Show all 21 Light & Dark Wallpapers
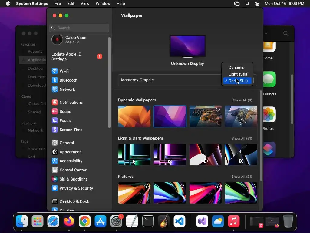Image resolution: width=310 pixels, height=233 pixels. pos(242,138)
